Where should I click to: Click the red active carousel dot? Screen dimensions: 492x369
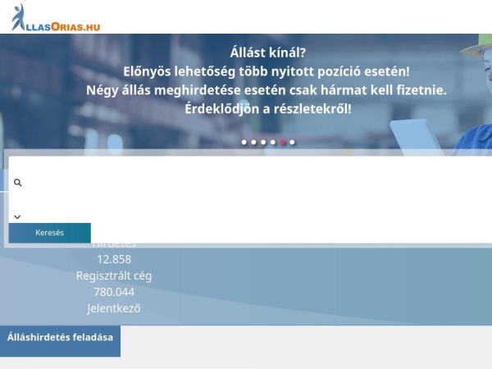(x=283, y=143)
